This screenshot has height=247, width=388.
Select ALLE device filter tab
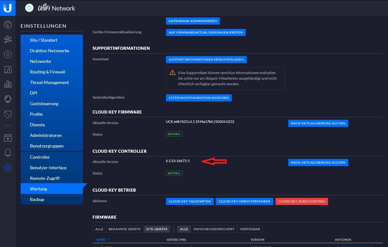click(99, 229)
